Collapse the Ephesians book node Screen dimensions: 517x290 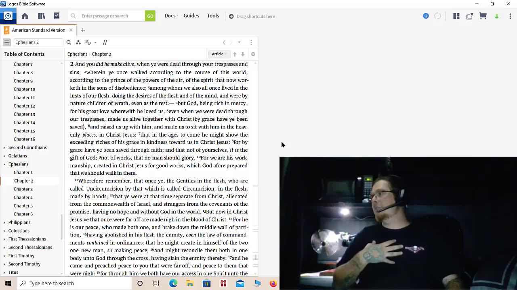(x=4, y=164)
